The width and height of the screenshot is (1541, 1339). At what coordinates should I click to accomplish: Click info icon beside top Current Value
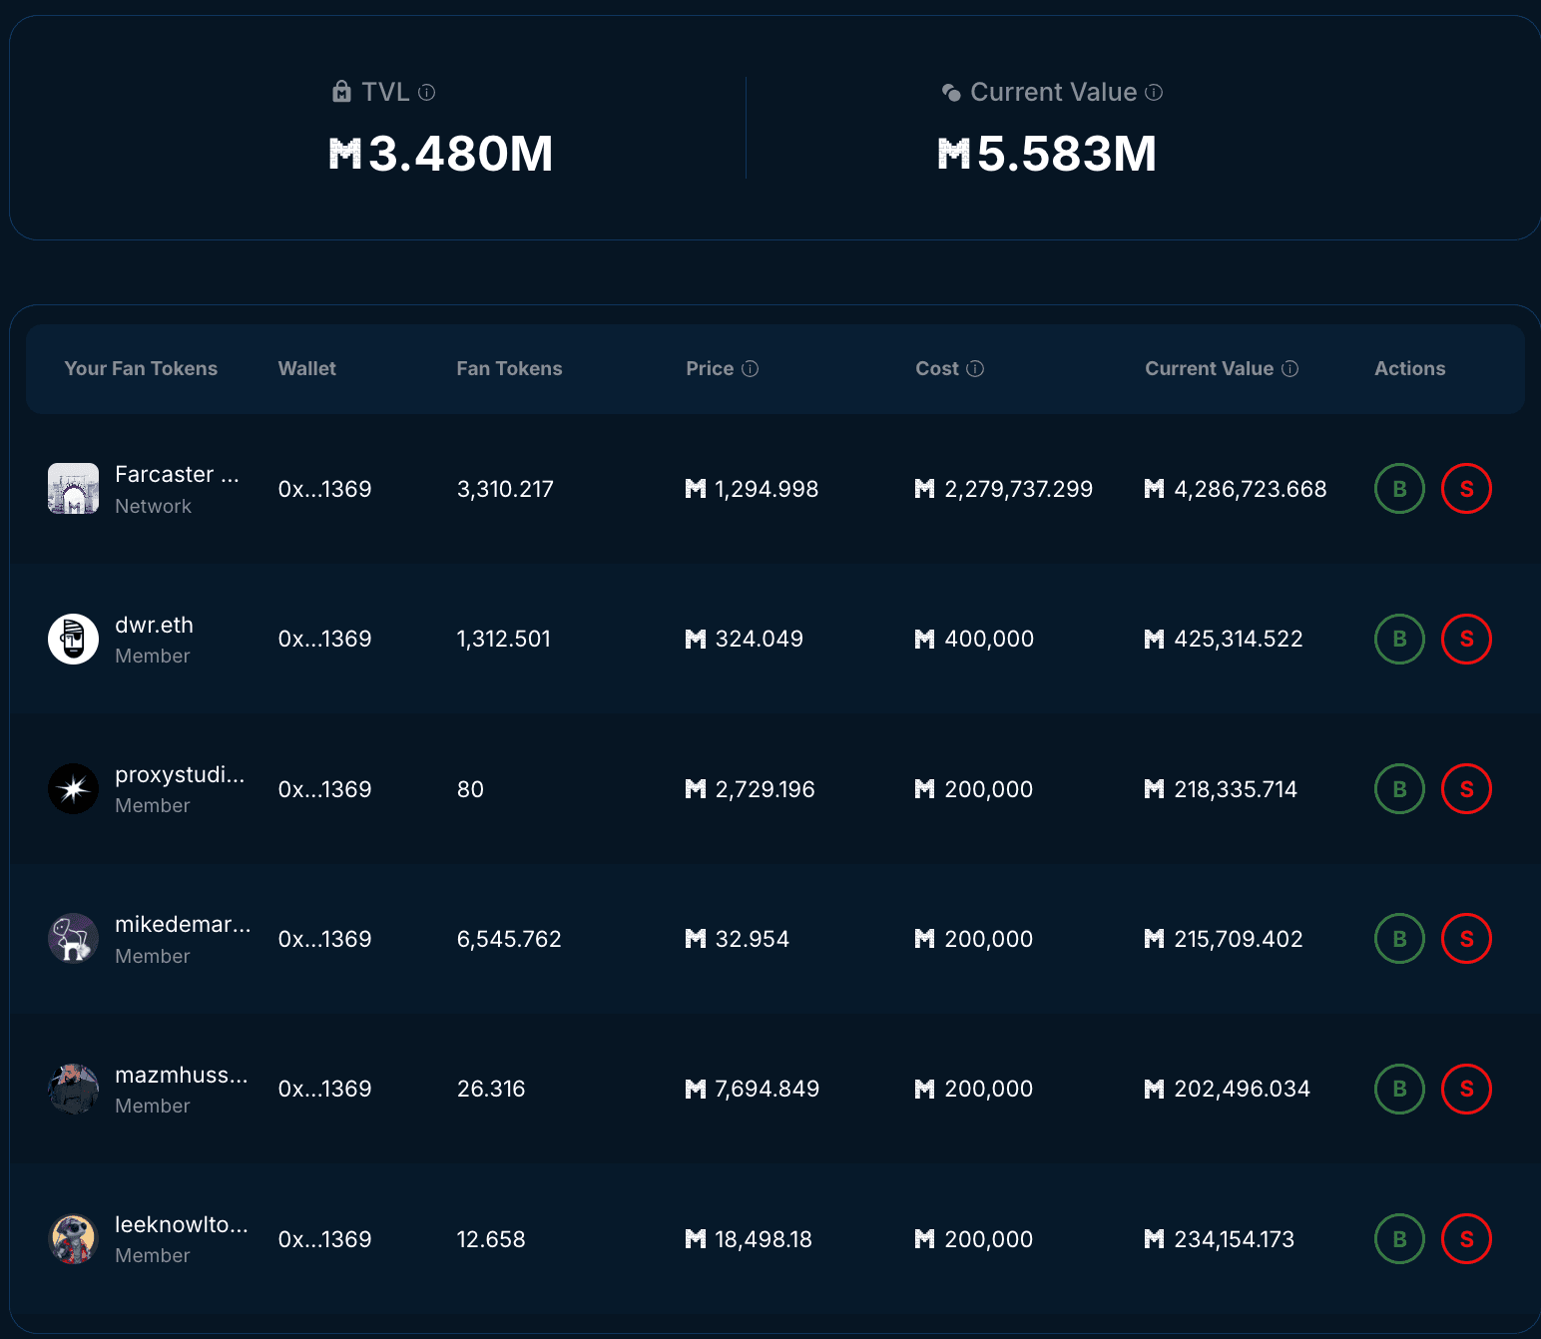1154,93
